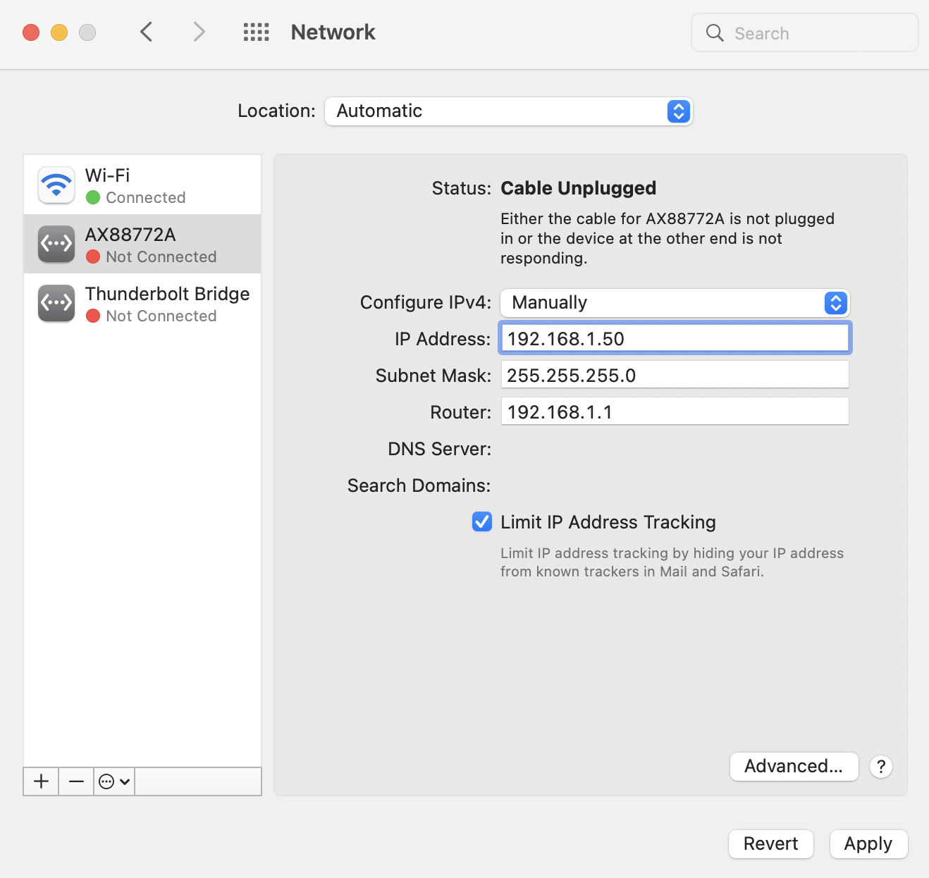This screenshot has height=878, width=929.
Task: Select AX88772A service row
Action: tap(142, 244)
